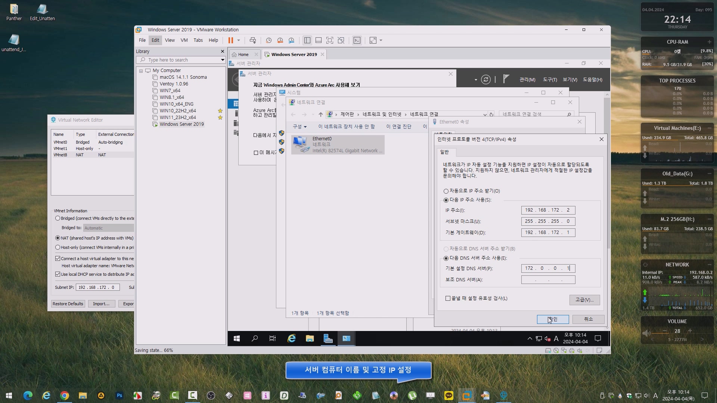Click the Subnet IP field in Virtual Network Editor
Screen dimensions: 717x403
click(98, 287)
